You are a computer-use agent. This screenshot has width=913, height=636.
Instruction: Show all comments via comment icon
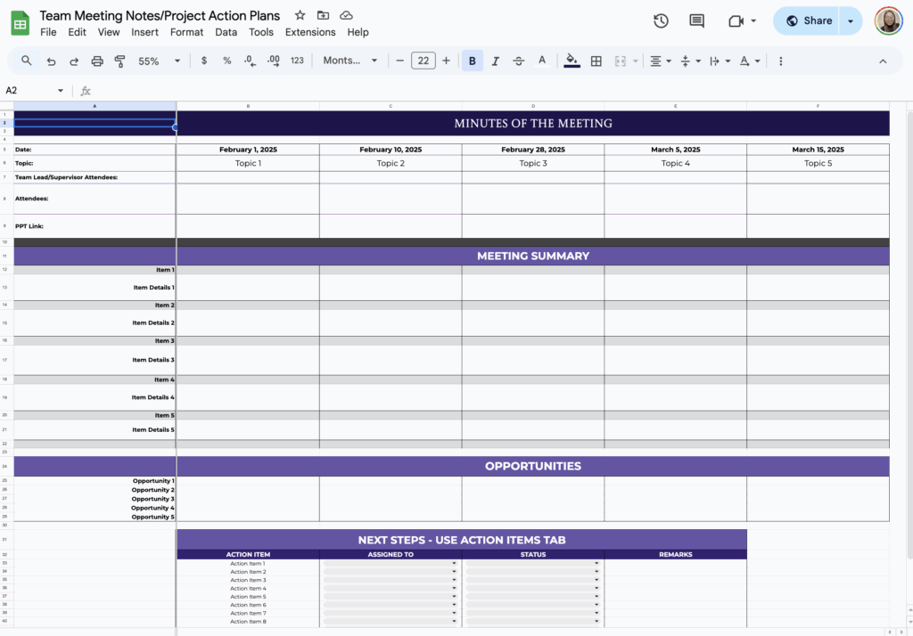[x=696, y=20]
